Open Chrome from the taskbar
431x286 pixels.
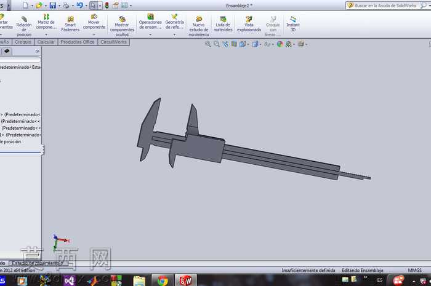tap(163, 280)
